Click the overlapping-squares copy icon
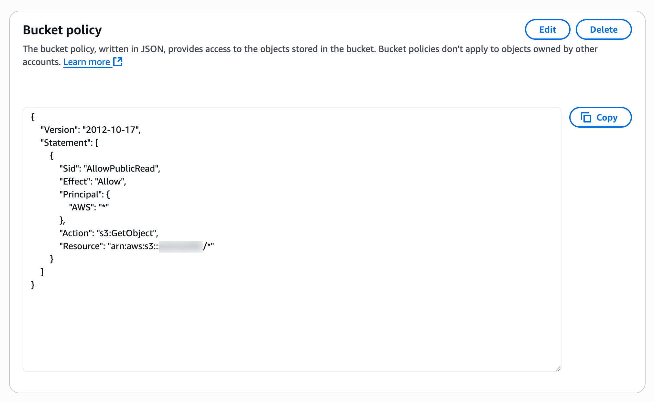 pos(586,117)
